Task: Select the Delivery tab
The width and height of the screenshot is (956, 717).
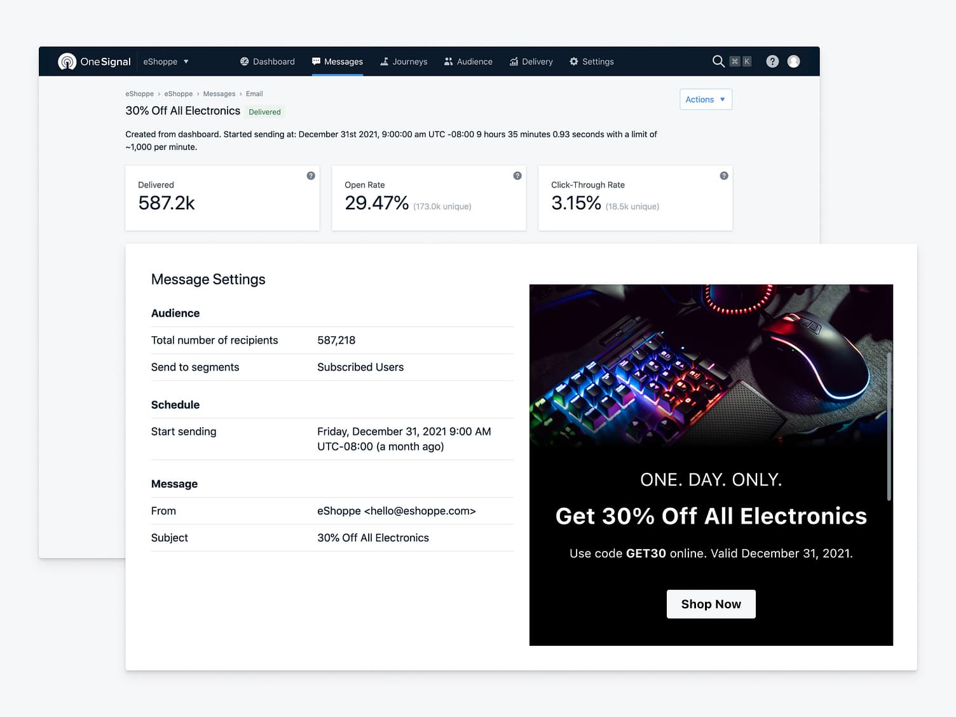Action: 531,62
